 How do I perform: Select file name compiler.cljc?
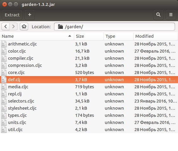pos(21,59)
